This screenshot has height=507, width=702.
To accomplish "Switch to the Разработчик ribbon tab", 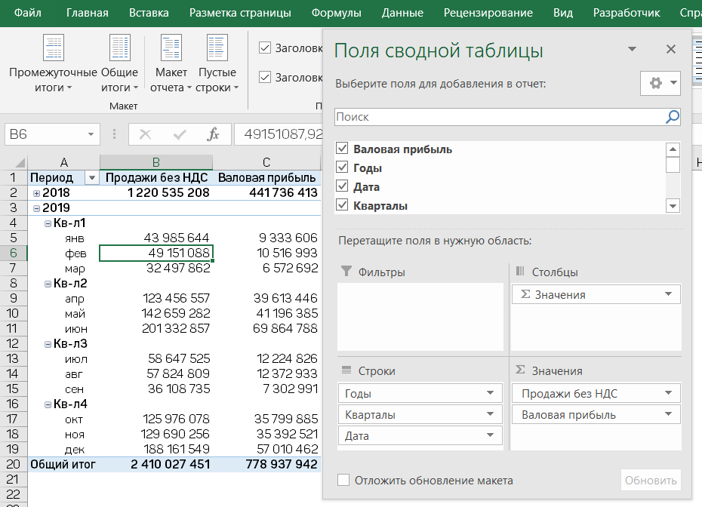I will [x=627, y=13].
